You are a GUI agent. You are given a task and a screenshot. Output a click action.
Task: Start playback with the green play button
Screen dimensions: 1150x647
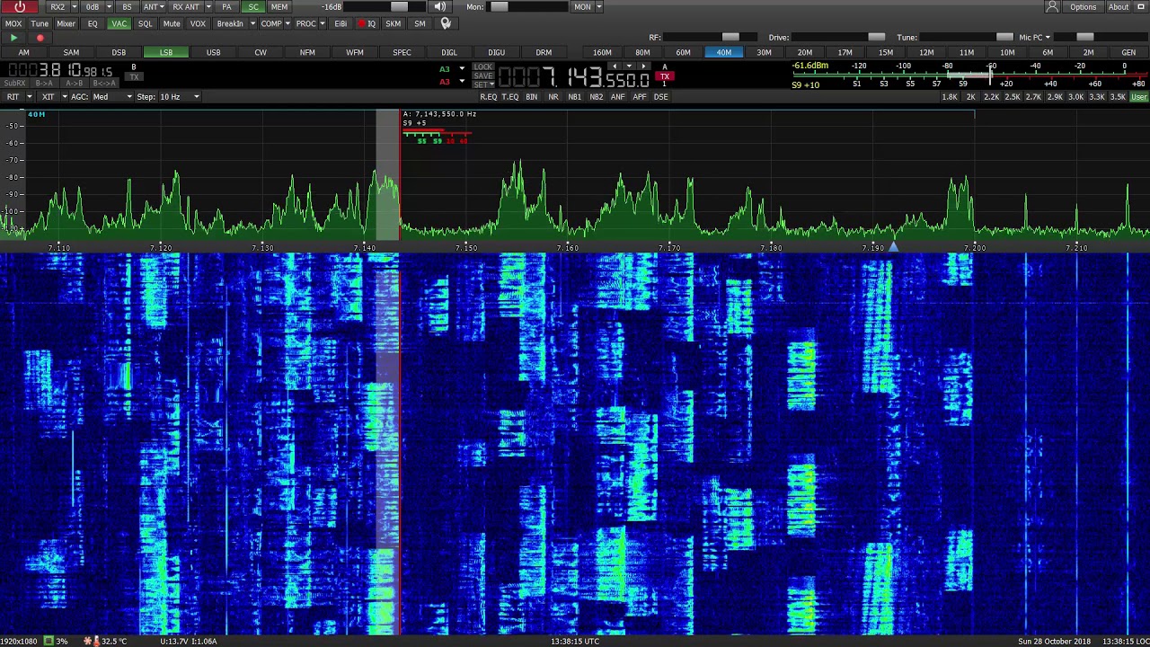point(13,38)
